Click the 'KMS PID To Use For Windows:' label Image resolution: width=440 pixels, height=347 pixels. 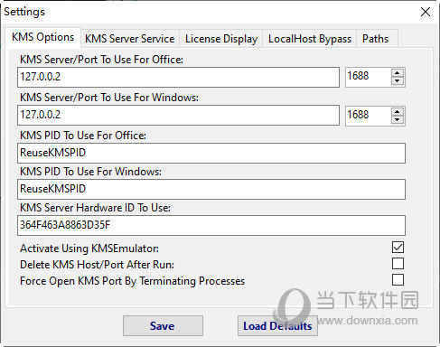click(90, 172)
